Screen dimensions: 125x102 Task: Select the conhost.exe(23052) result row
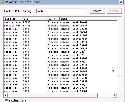60,75
